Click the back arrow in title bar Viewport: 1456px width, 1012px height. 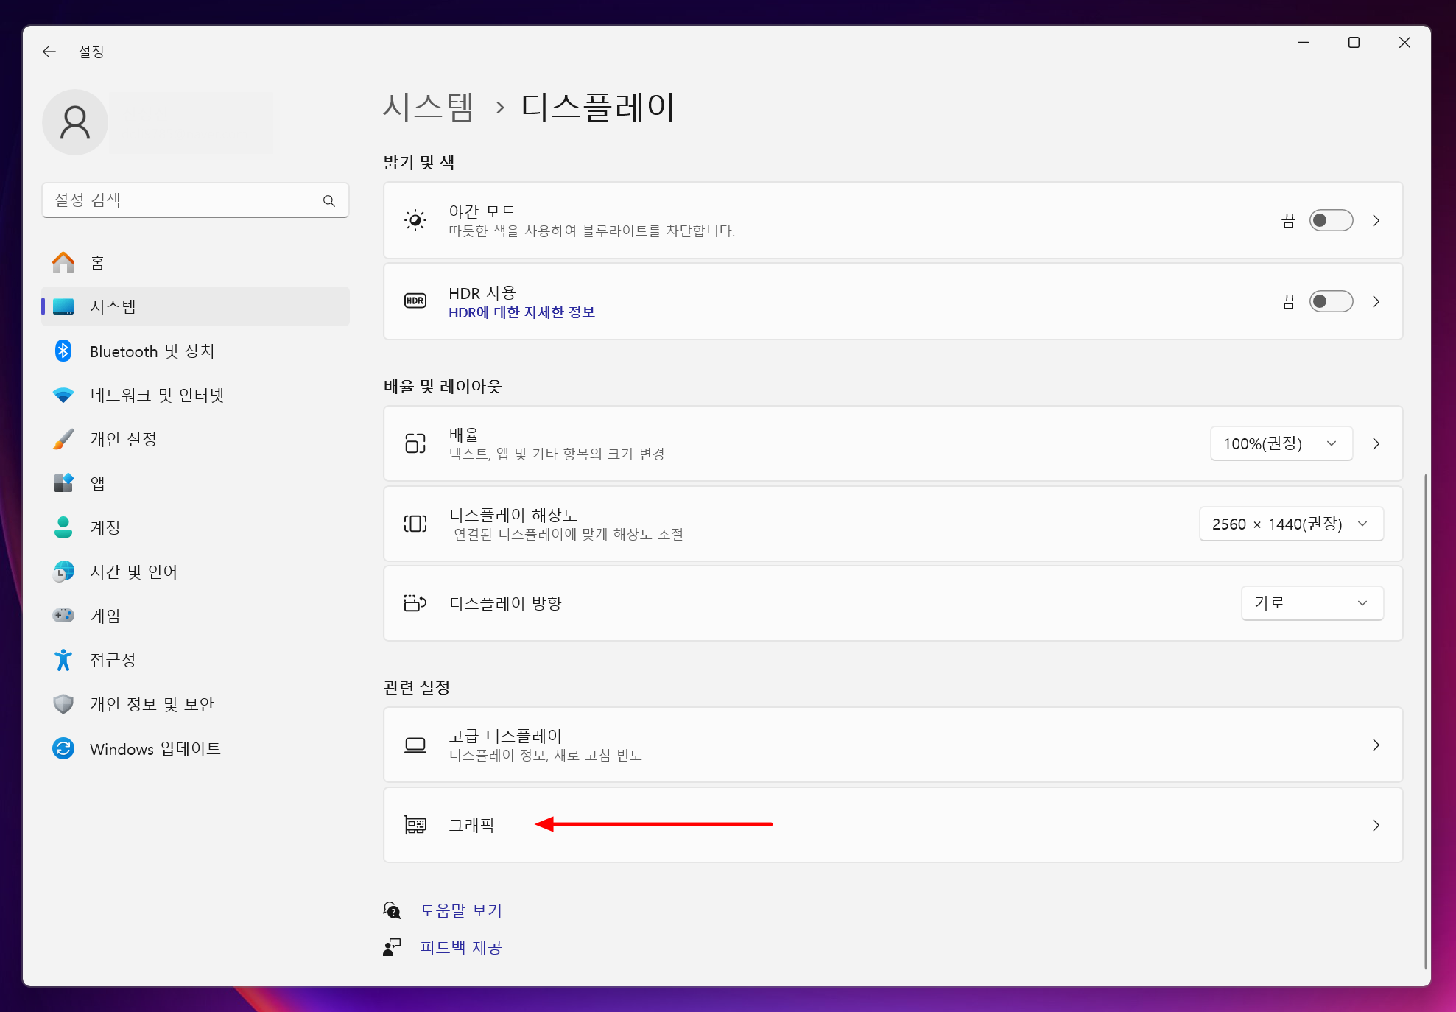click(49, 52)
